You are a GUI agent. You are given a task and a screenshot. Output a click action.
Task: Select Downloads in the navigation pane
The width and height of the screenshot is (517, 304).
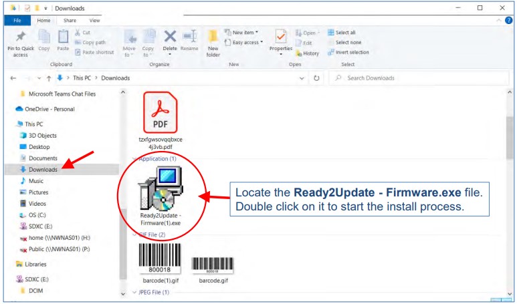[x=43, y=170]
